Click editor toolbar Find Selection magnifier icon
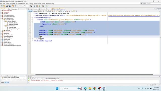 (x=47, y=11)
